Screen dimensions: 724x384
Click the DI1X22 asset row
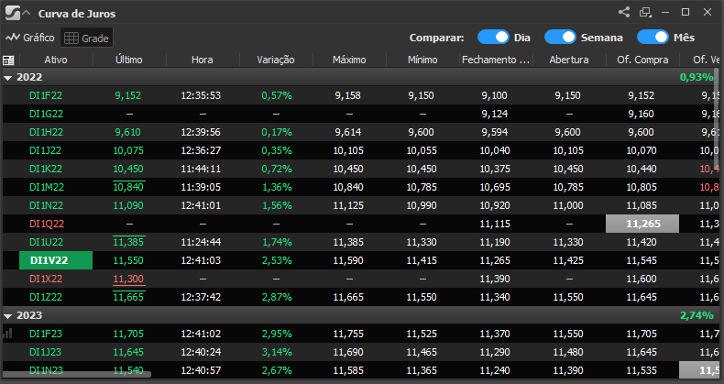point(46,279)
